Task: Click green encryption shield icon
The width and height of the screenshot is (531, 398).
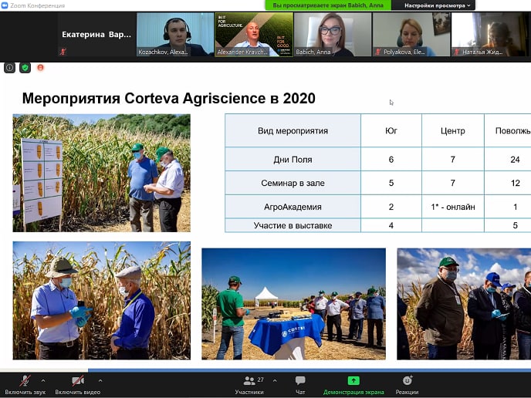Action: 25,68
